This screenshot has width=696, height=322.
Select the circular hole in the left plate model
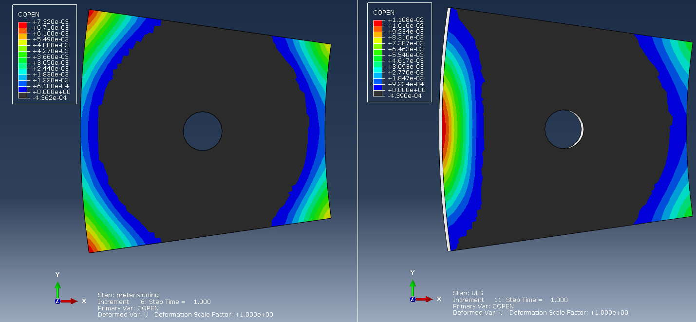click(x=203, y=131)
